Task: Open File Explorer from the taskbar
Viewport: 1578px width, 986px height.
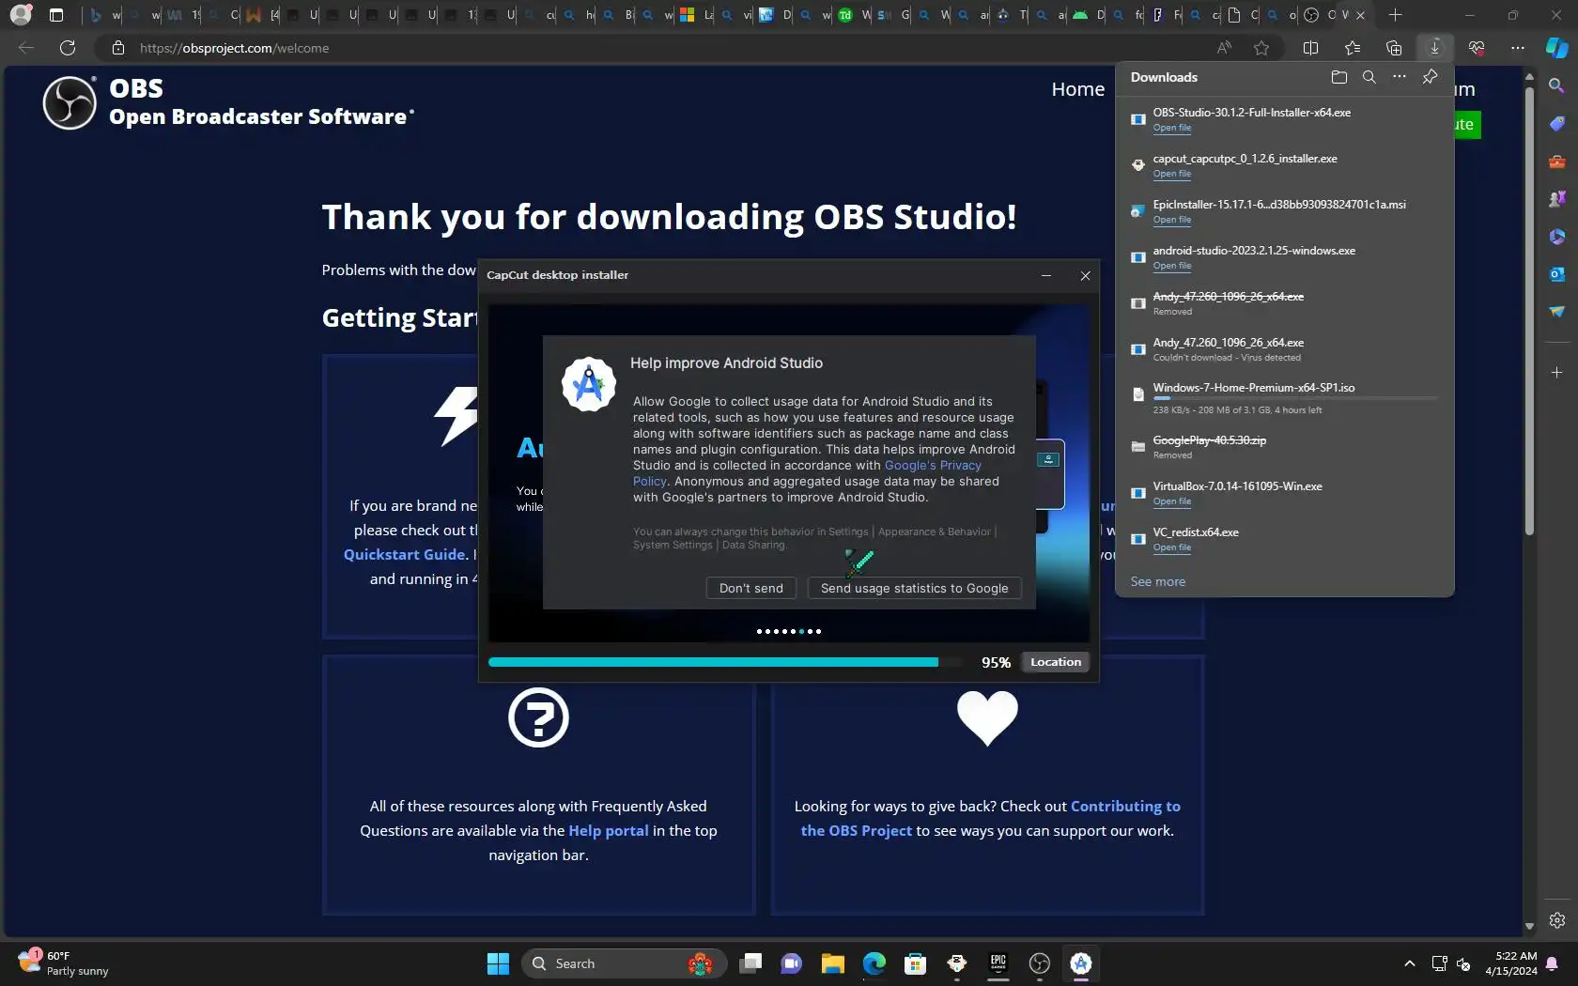Action: (833, 963)
